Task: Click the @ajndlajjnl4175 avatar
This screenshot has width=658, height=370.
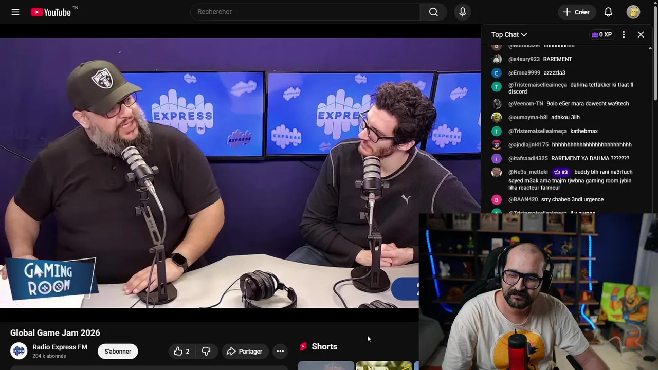Action: (x=497, y=145)
